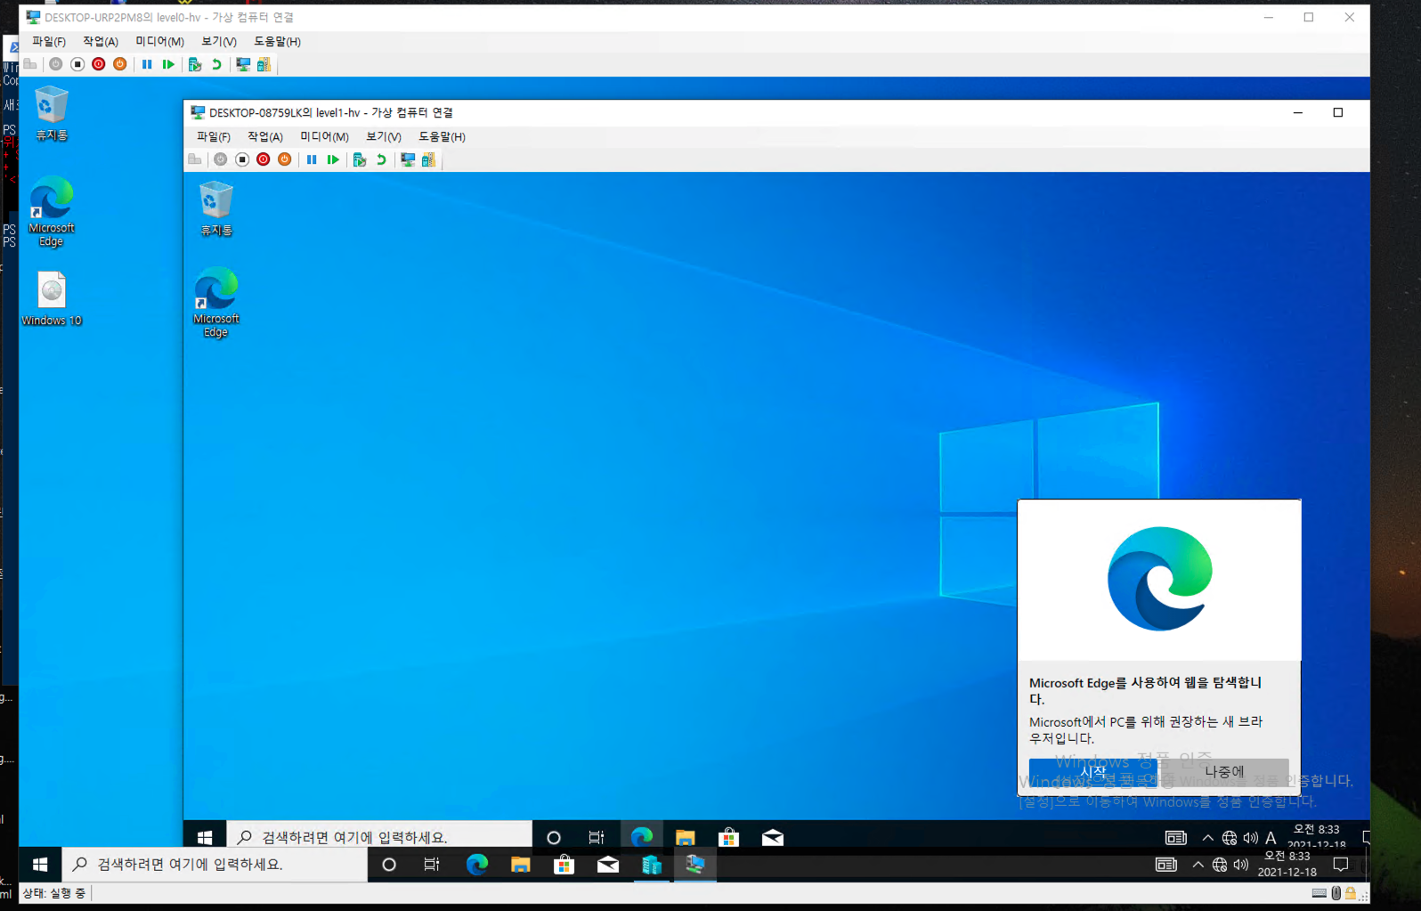Click green Reset icon in level1-hv toolbar
Image resolution: width=1421 pixels, height=911 pixels.
coord(333,159)
